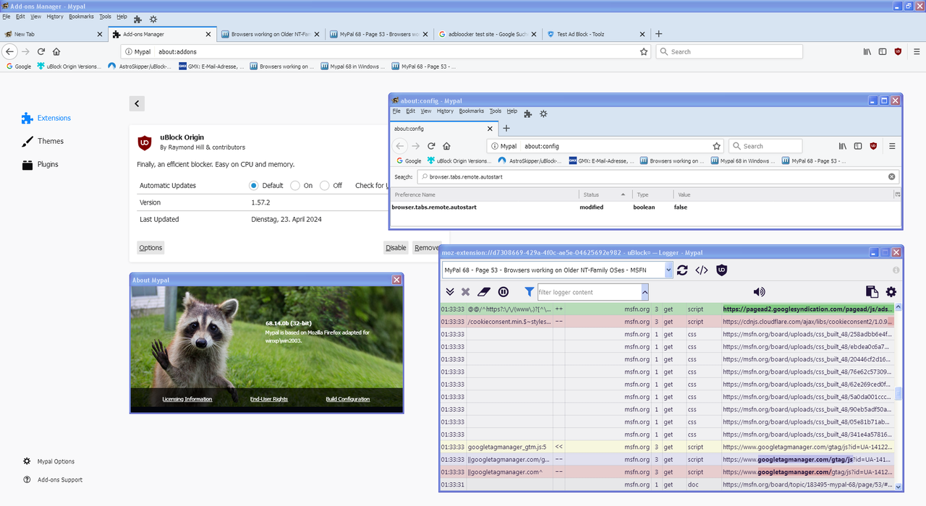Click the blue funnel filter icon in the logger
The image size is (926, 506).
coord(530,292)
